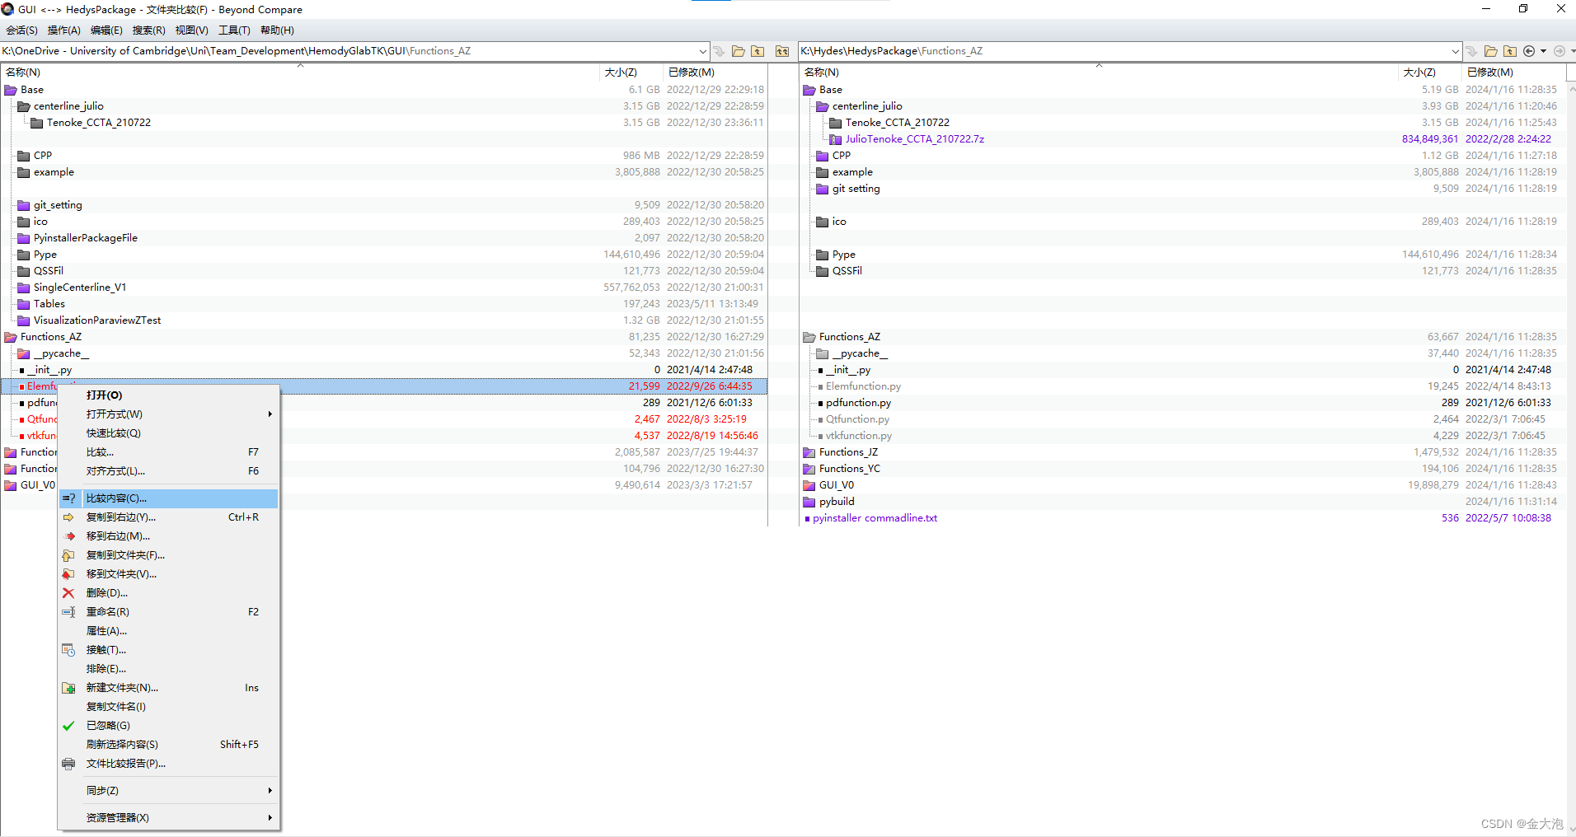
Task: Click the JulioTenoke_CCTA_210722.7z archive icon
Action: tap(835, 139)
